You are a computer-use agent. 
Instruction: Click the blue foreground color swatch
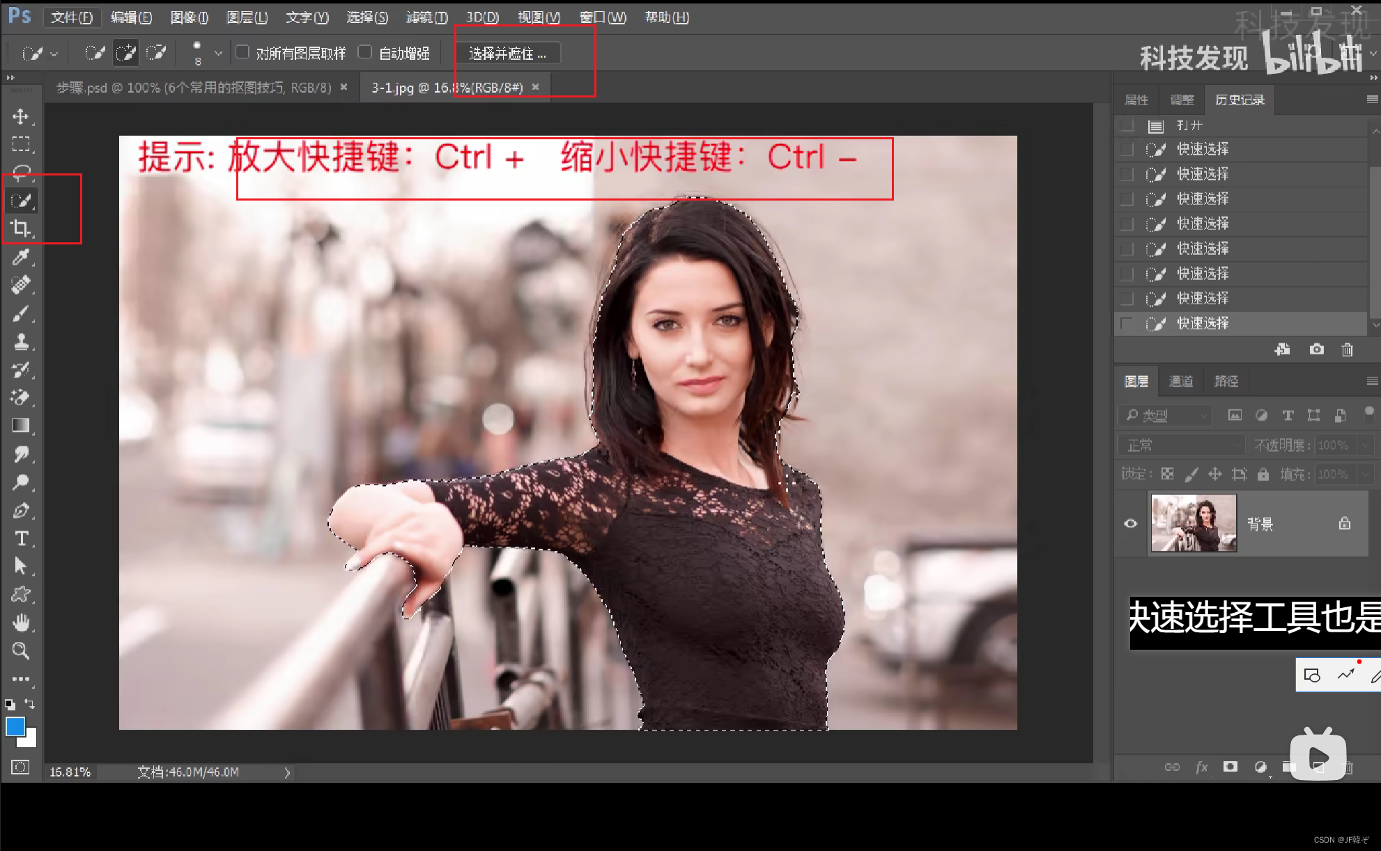pos(15,726)
